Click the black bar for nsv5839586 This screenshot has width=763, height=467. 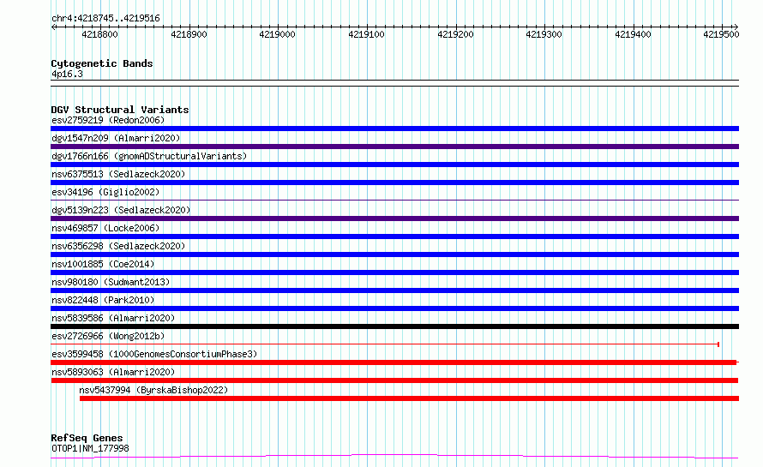394,326
